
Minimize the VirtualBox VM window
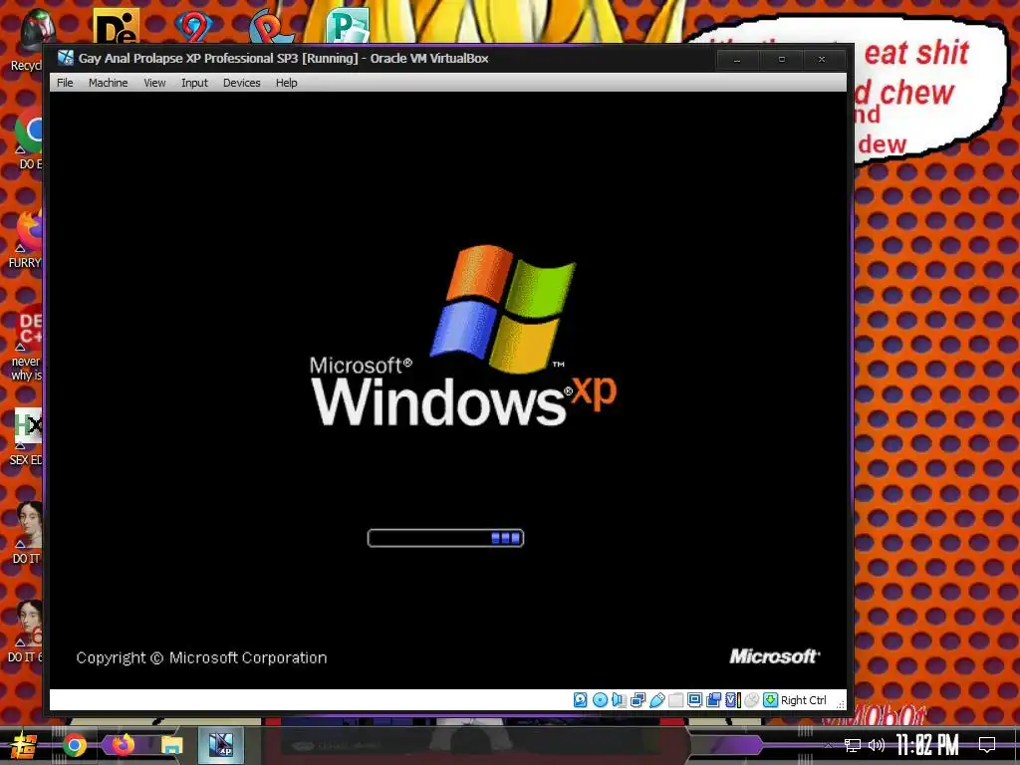(737, 59)
